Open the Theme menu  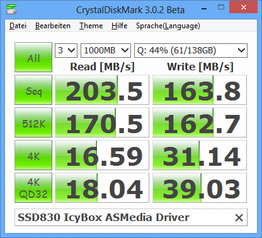click(91, 26)
